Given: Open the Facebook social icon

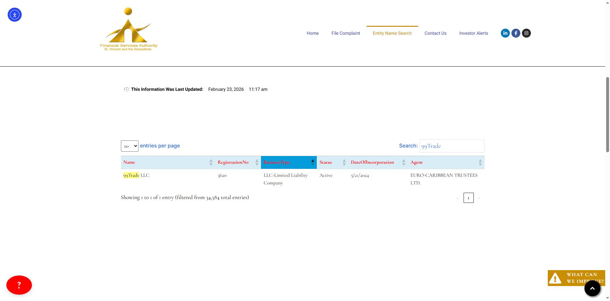Looking at the screenshot, I should click(516, 33).
